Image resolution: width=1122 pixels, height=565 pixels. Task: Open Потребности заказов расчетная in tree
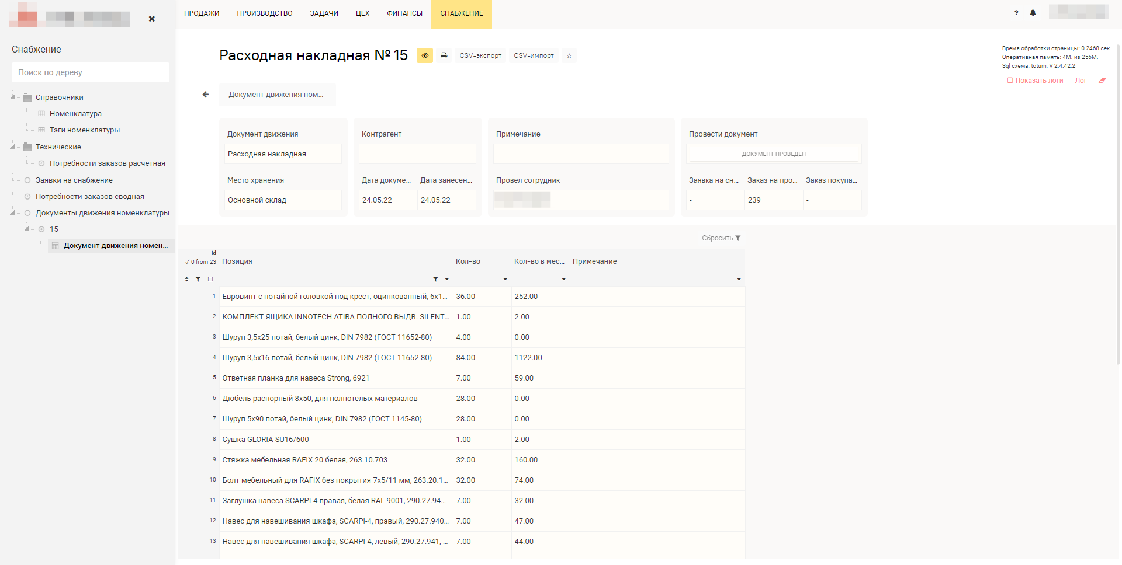108,163
